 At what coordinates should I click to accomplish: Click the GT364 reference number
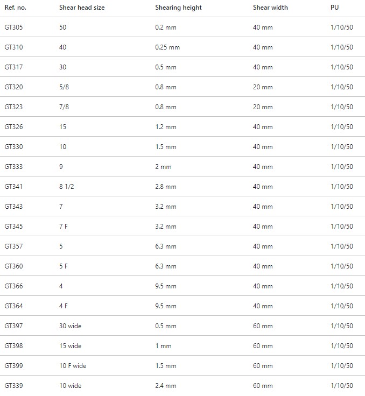click(x=13, y=306)
